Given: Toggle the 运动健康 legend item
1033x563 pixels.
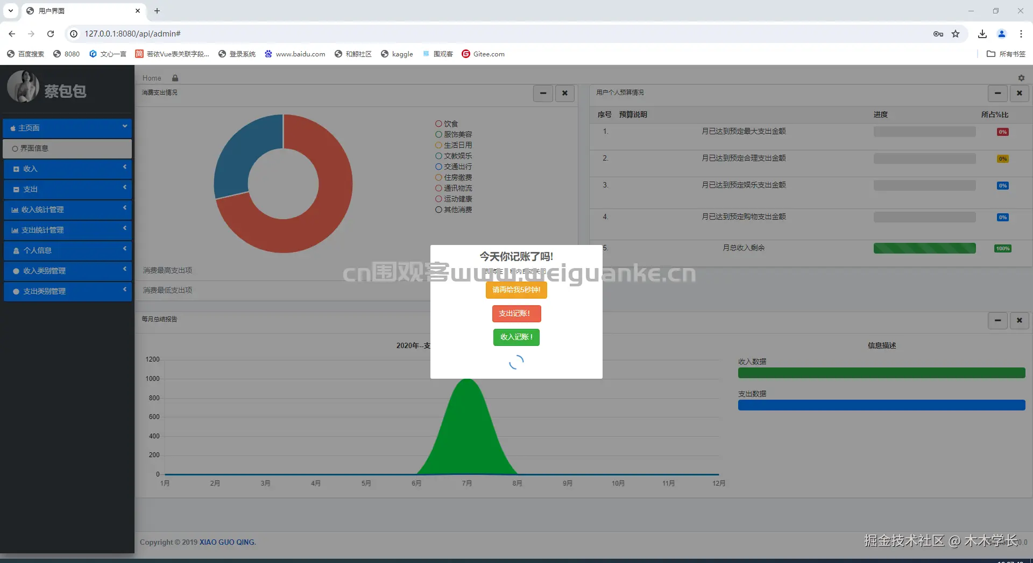Looking at the screenshot, I should (454, 199).
